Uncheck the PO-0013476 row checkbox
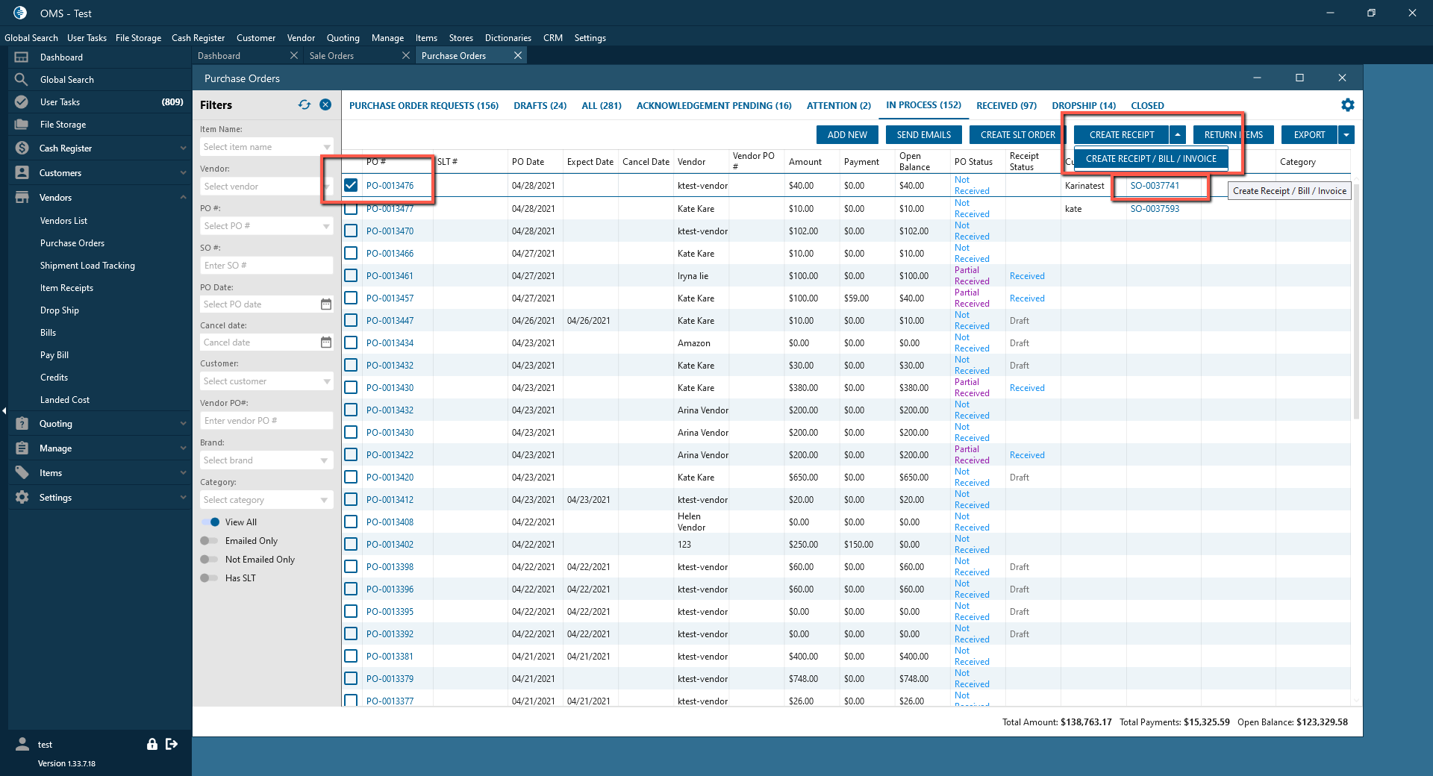Screen dimensions: 1433x776 [351, 185]
